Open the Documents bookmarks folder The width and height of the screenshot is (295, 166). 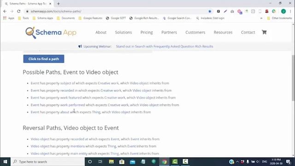tap(66, 18)
